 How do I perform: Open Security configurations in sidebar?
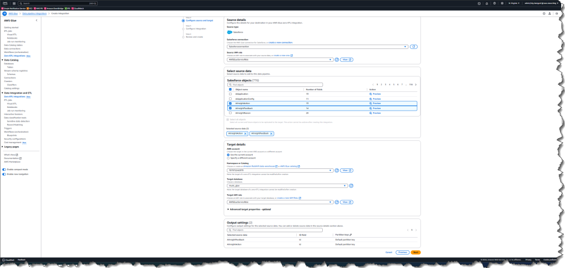(14, 139)
